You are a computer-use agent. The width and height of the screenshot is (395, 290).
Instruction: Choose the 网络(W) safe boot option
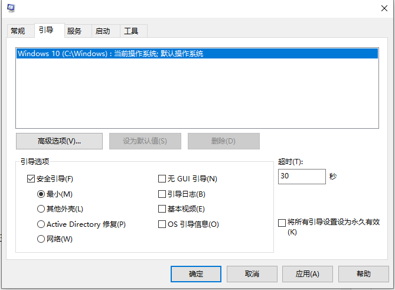(x=41, y=239)
